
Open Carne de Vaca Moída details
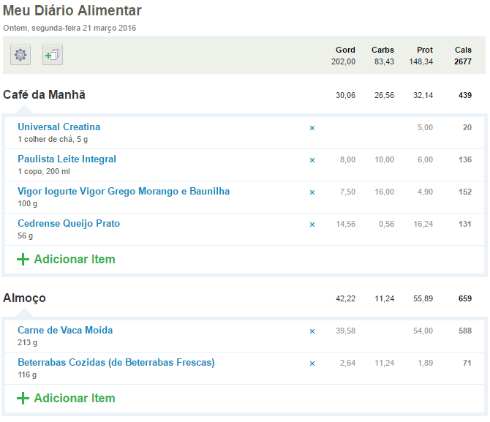(x=65, y=331)
